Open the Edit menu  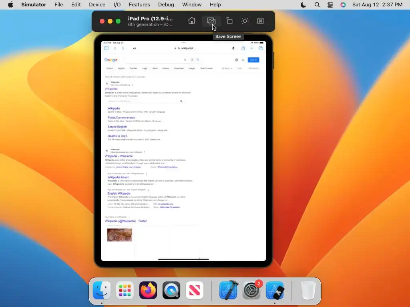[x=76, y=5]
